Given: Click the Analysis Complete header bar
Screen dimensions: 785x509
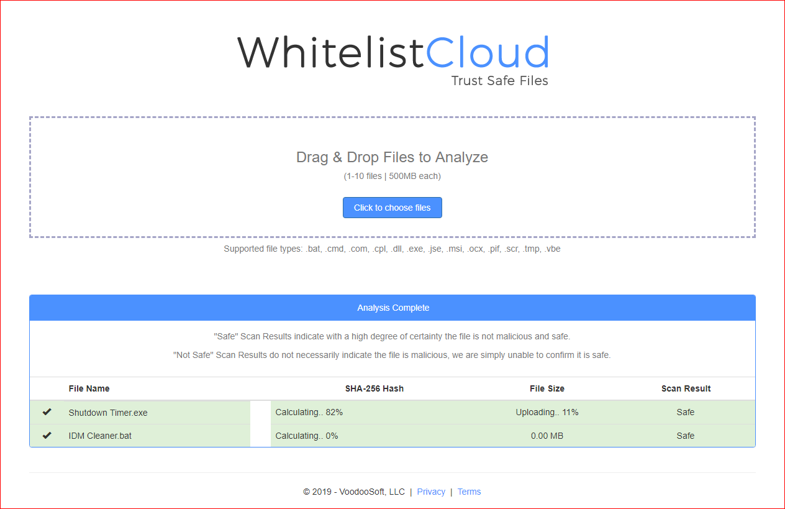Looking at the screenshot, I should click(392, 308).
